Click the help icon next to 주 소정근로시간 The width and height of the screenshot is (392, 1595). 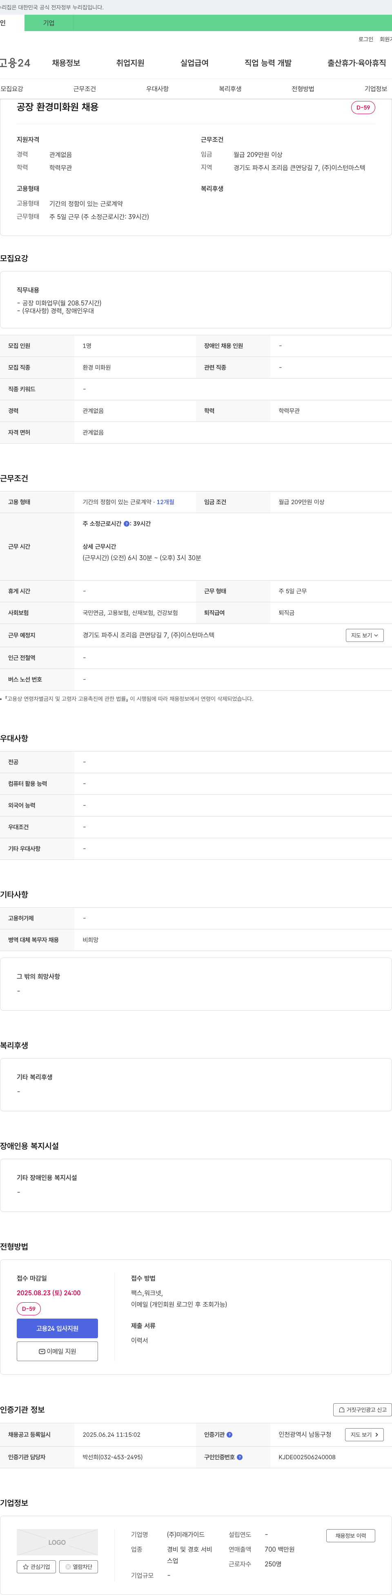[127, 524]
